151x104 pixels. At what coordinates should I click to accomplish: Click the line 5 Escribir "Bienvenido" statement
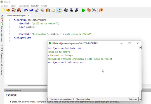[x=56, y=34]
